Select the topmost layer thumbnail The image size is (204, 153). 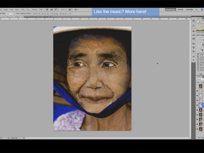pos(201,86)
